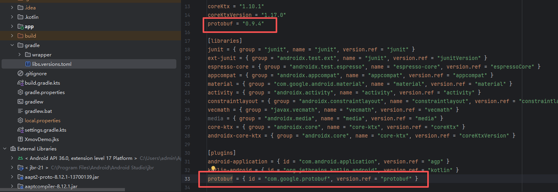Click the gradlew shell script icon

(x=20, y=101)
